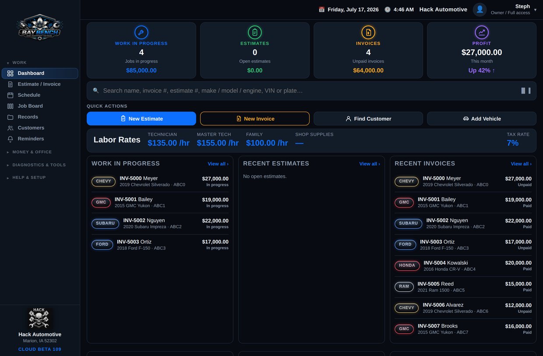Screen dimensions: 543x356
Task: Open the Reminders page
Action: [x=40, y=139]
